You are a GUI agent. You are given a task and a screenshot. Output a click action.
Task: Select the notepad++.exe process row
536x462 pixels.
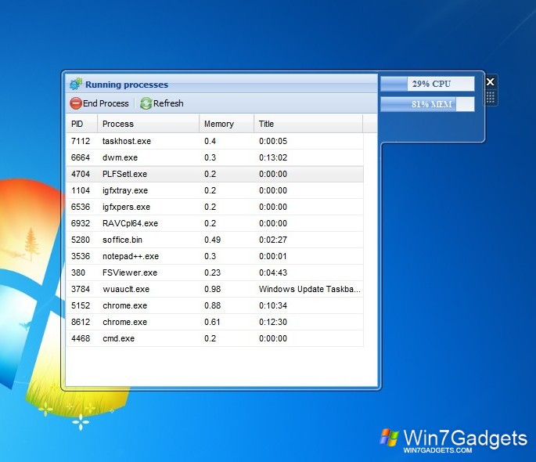[x=214, y=256]
